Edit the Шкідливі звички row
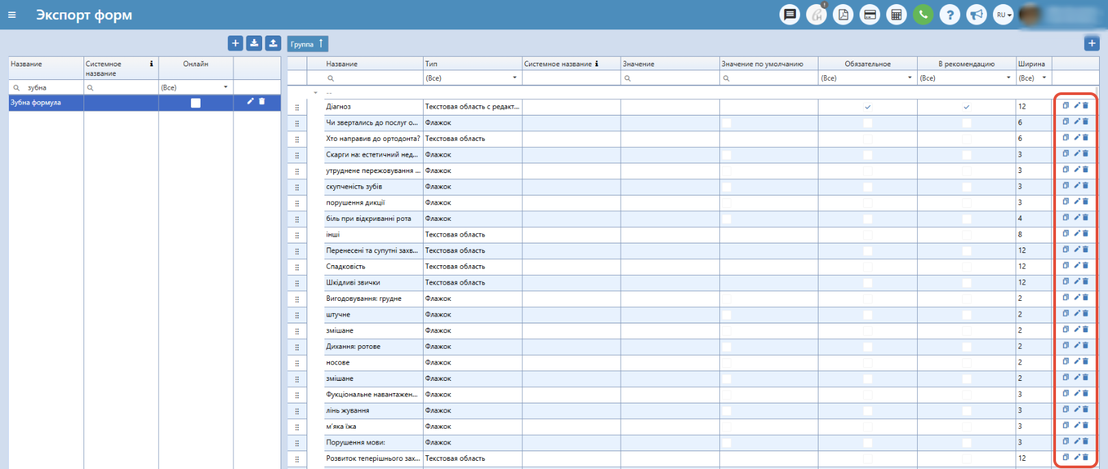 click(1077, 281)
